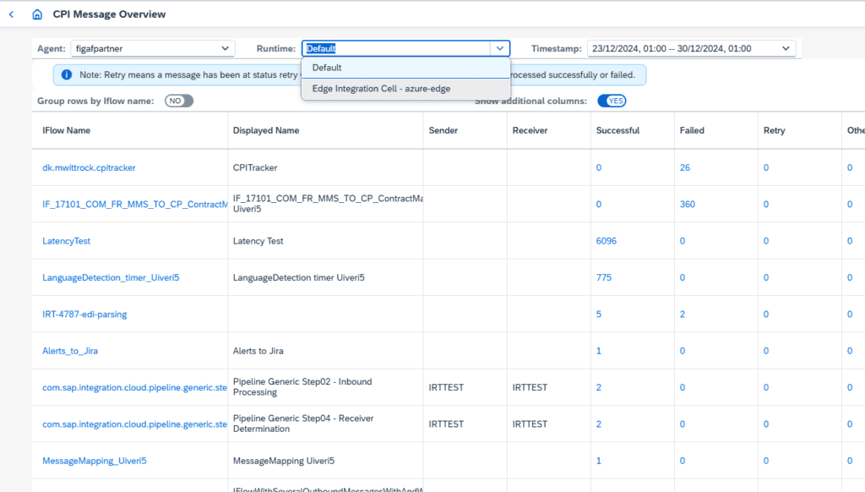Open pipeline.generic link for Step04 Receiver Determination

(134, 424)
